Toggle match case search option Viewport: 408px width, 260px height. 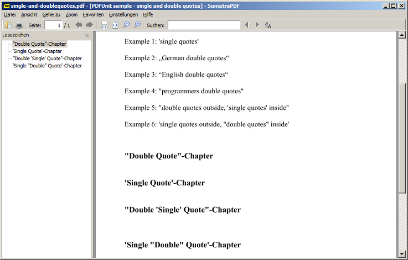point(268,25)
